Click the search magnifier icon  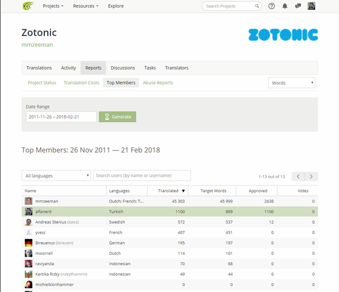[257, 6]
